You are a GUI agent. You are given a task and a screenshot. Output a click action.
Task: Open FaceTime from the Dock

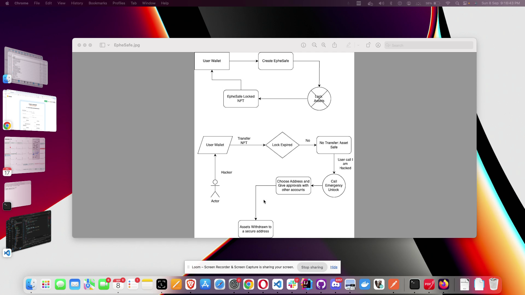[x=104, y=284]
